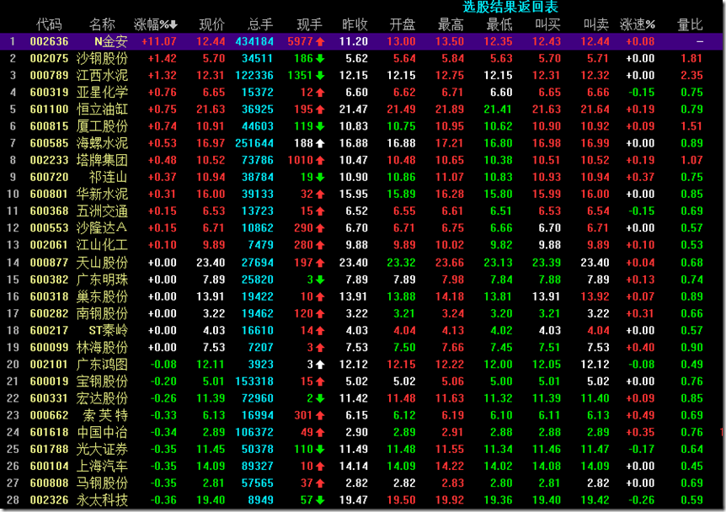Select the 上海汽车 stock name
This screenshot has width=726, height=512.
(102, 467)
